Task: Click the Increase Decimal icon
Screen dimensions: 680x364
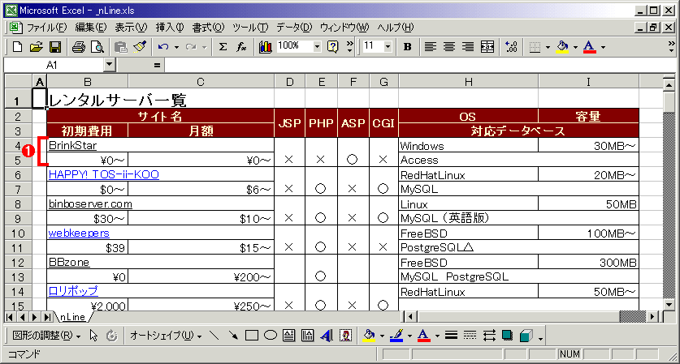Action: [x=511, y=47]
